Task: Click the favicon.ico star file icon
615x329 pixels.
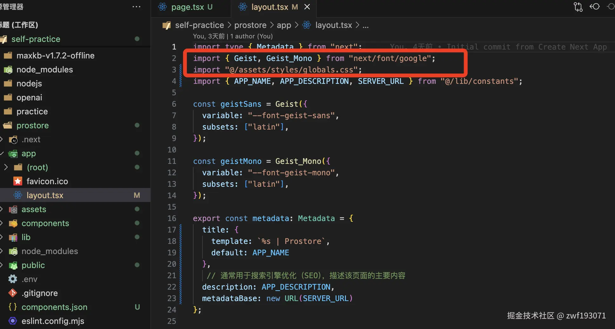Action: 18,181
